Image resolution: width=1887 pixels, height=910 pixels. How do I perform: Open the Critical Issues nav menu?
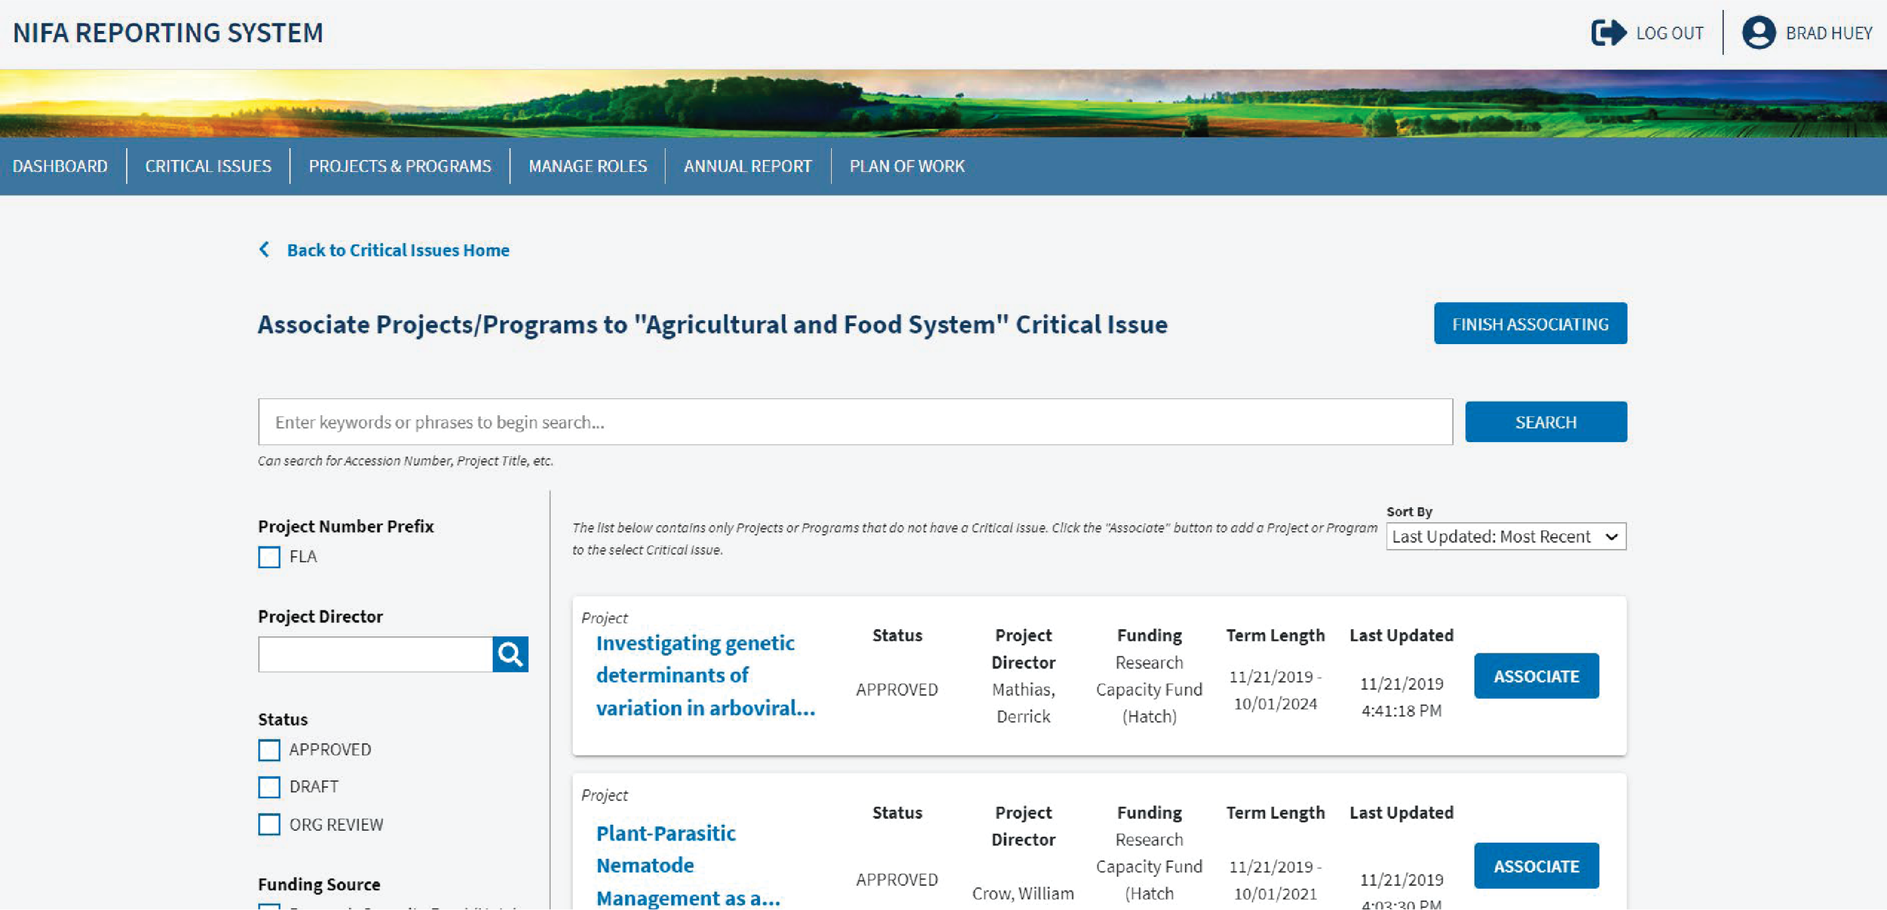tap(208, 166)
